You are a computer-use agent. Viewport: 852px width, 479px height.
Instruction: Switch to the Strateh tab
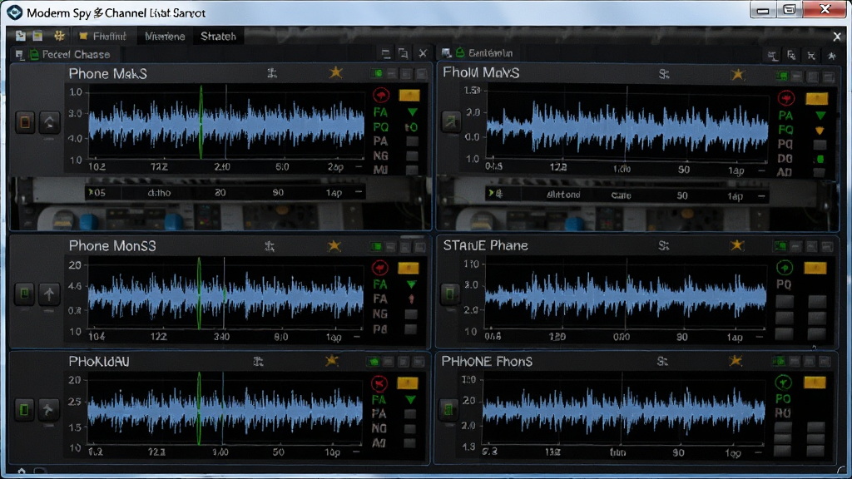tap(219, 37)
